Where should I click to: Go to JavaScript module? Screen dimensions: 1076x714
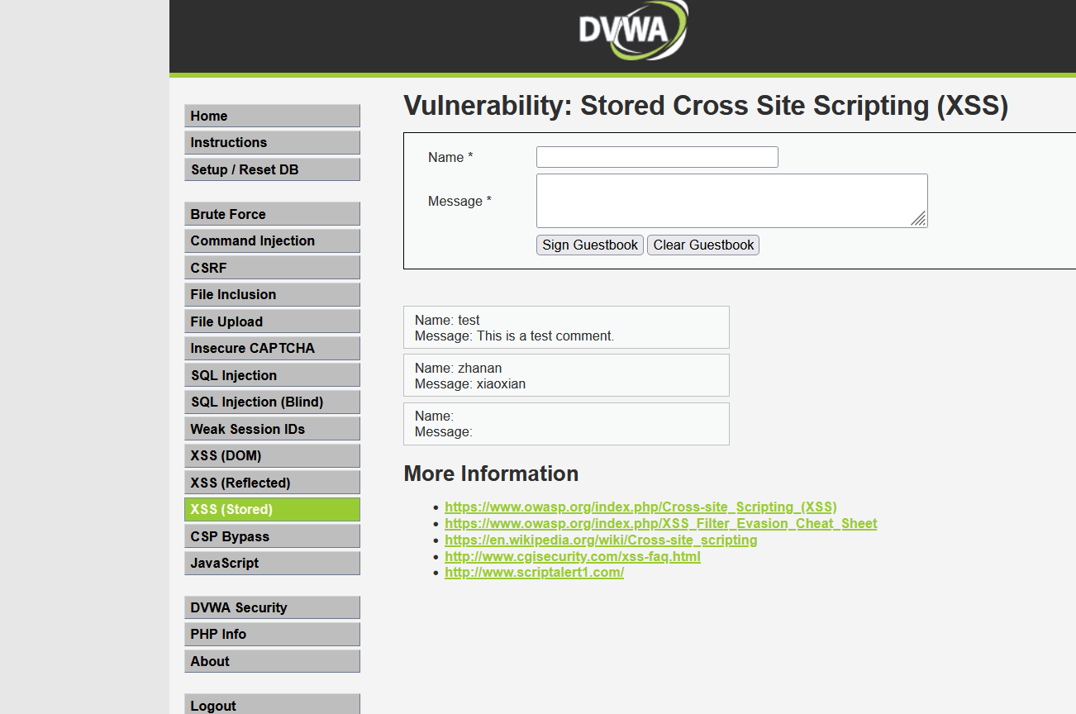(272, 563)
